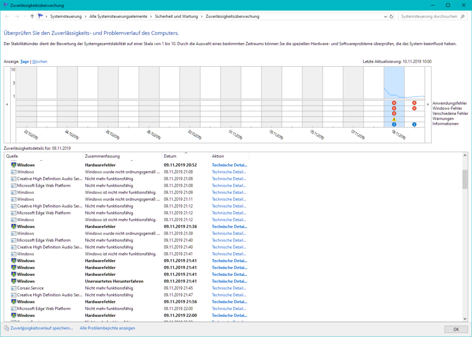This screenshot has height=337, width=472.
Task: Open the recent locations dropdown beside the forward arrow
Action: click(25, 16)
